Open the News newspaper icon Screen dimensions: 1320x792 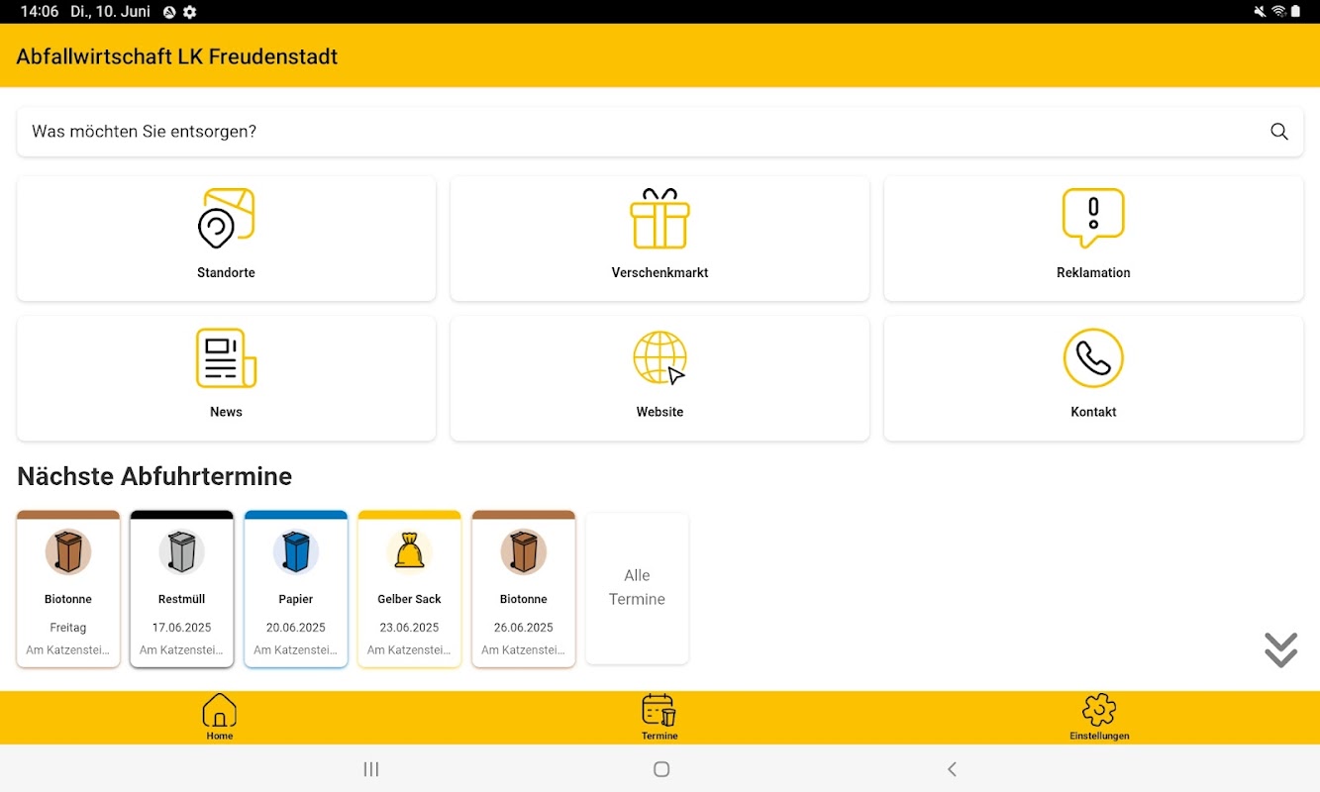(x=227, y=357)
